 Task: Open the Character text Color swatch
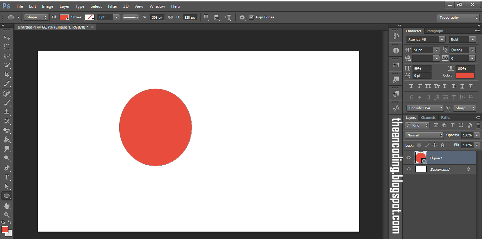pyautogui.click(x=465, y=75)
